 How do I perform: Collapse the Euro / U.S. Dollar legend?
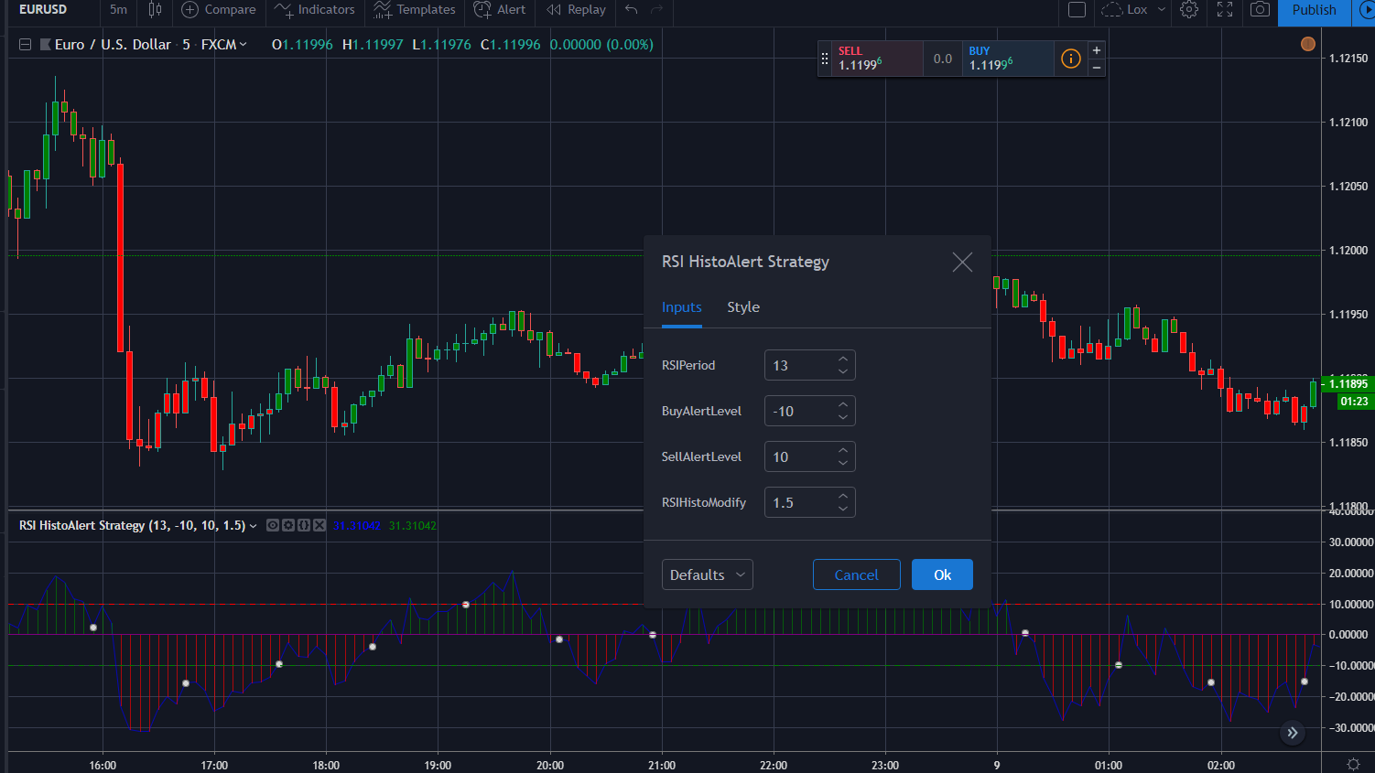25,44
